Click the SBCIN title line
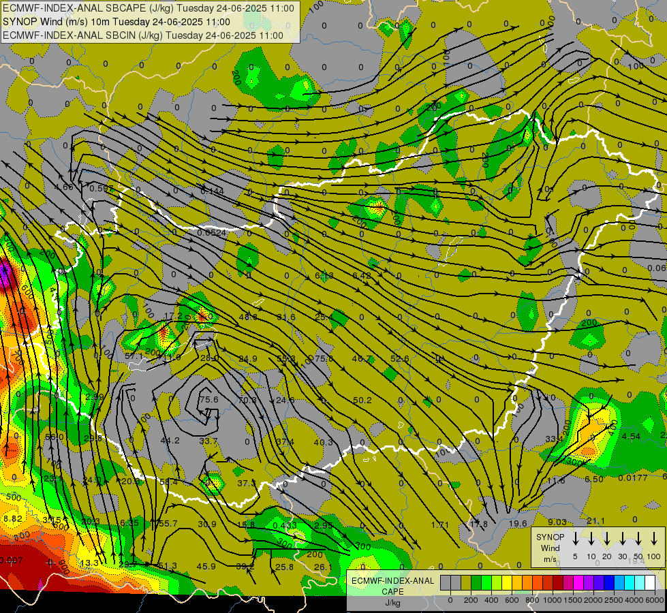This screenshot has width=667, height=613. pyautogui.click(x=143, y=35)
